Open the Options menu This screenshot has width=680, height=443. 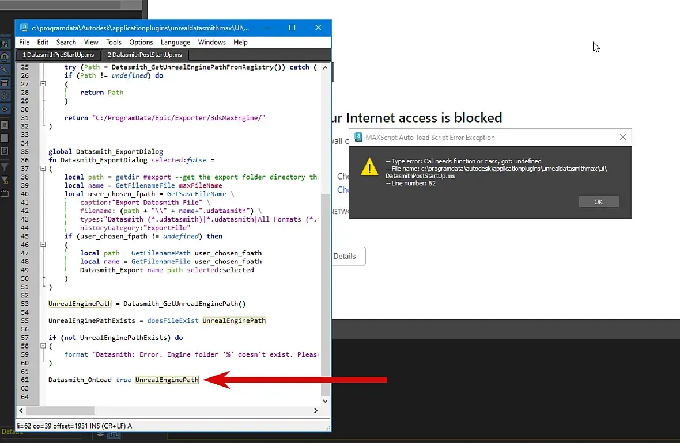coord(141,42)
